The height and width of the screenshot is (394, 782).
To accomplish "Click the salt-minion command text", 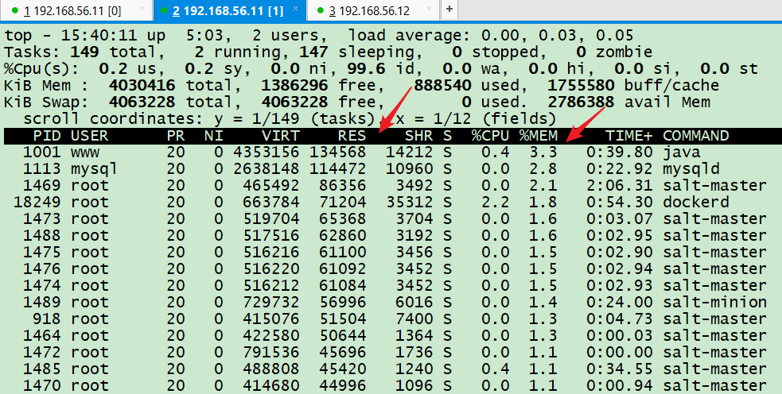I will pos(714,302).
